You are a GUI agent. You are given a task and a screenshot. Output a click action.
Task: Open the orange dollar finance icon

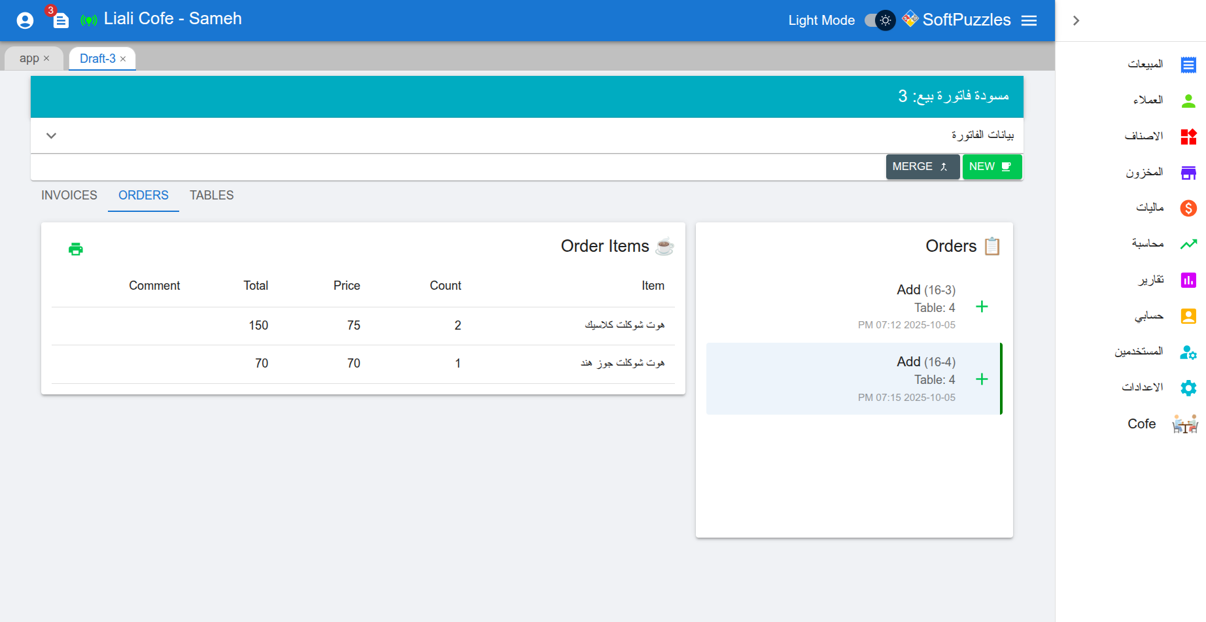1188,208
